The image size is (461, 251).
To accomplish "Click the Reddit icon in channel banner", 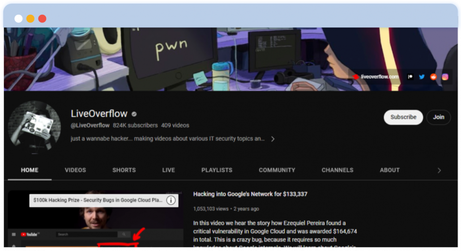I will coord(433,77).
